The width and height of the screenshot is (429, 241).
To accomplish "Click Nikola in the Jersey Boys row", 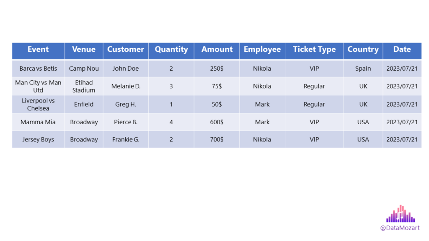I will click(262, 139).
